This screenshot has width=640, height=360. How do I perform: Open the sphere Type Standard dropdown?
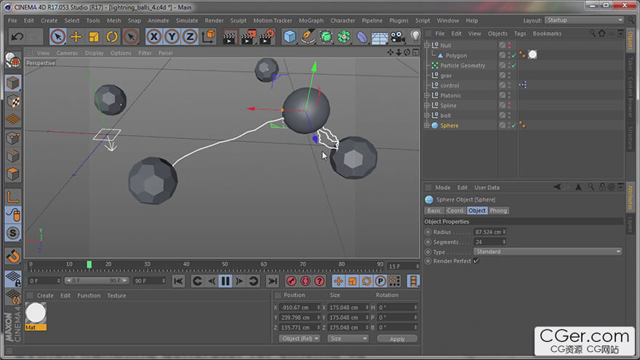point(548,252)
